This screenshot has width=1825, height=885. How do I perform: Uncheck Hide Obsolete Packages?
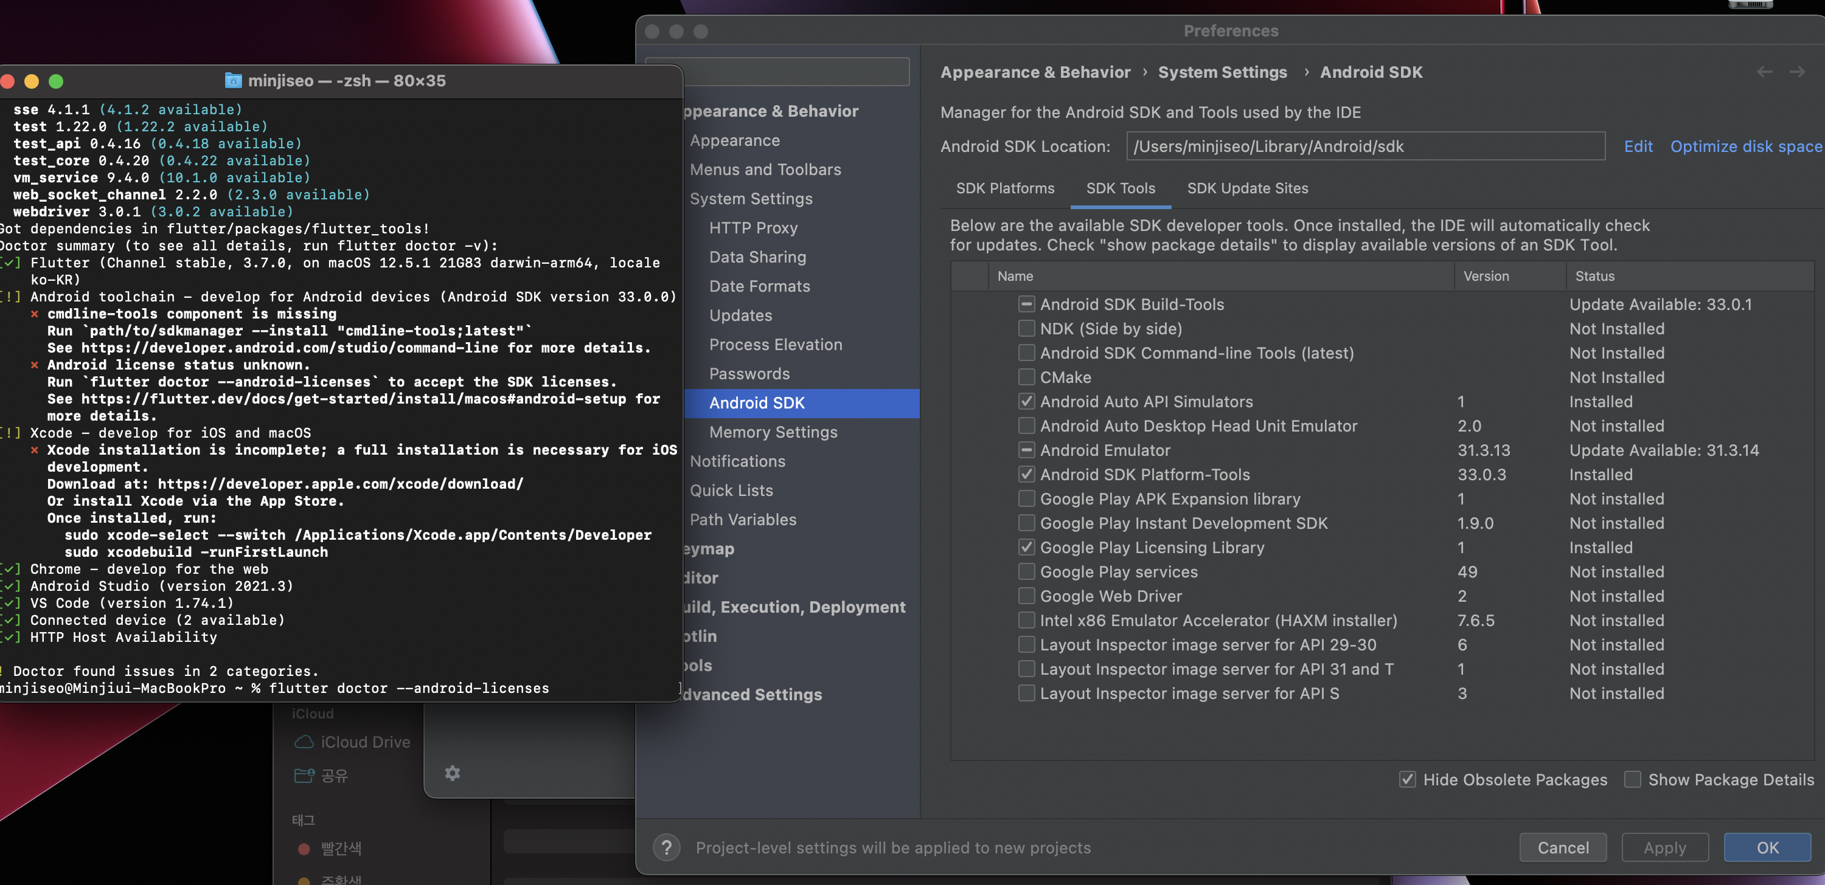(x=1407, y=779)
